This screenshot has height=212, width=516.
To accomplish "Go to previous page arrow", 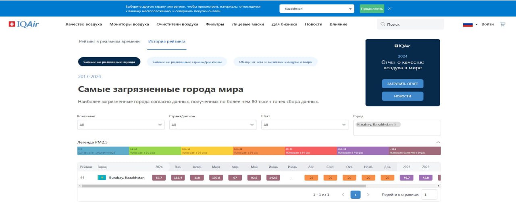I will point(343,195).
